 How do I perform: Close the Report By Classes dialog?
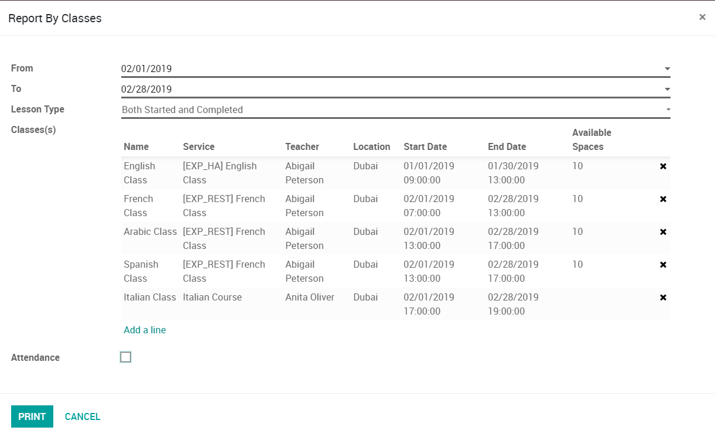coord(702,17)
